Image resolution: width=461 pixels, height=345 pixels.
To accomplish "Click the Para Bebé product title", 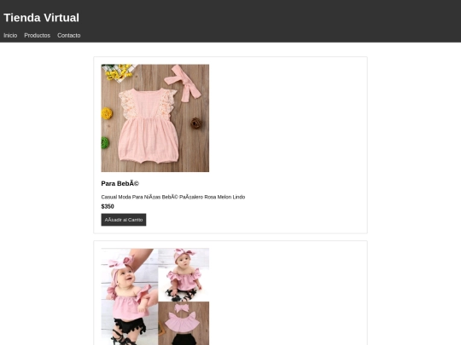I will [x=120, y=184].
